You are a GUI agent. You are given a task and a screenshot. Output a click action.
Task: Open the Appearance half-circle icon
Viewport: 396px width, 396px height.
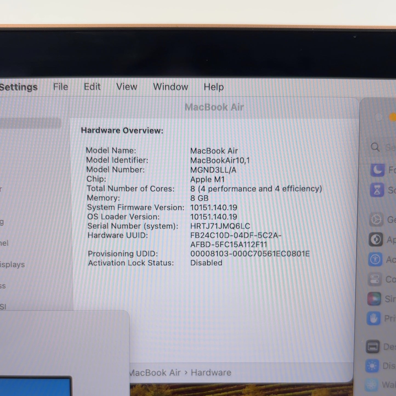pyautogui.click(x=376, y=240)
